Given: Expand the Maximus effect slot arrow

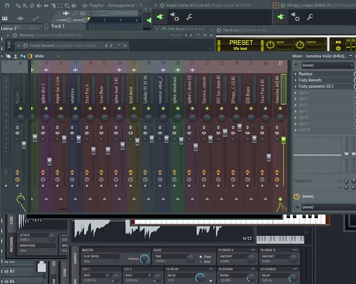Looking at the screenshot, I should coord(296,74).
